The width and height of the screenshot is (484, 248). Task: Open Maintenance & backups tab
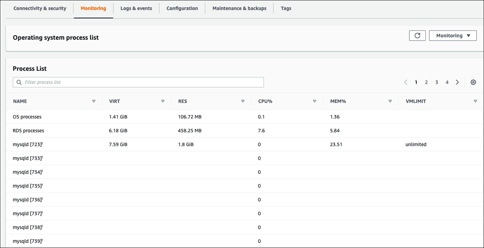[239, 9]
